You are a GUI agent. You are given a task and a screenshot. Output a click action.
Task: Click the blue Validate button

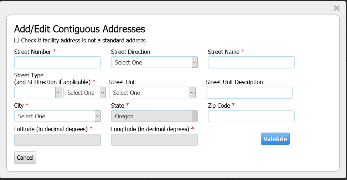coord(275,139)
